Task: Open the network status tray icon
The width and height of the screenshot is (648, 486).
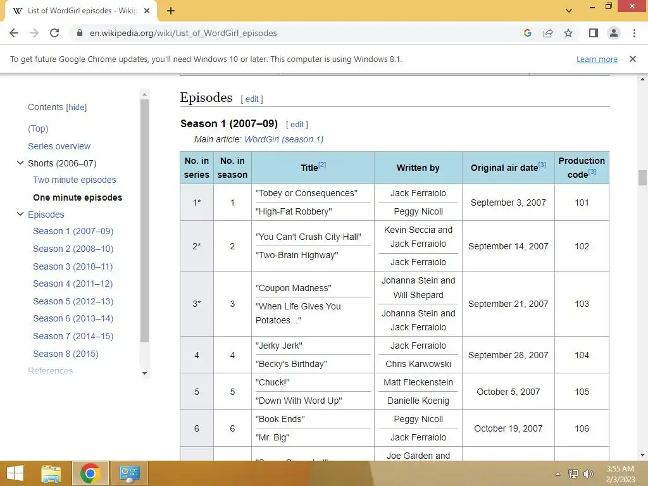Action: pyautogui.click(x=573, y=473)
